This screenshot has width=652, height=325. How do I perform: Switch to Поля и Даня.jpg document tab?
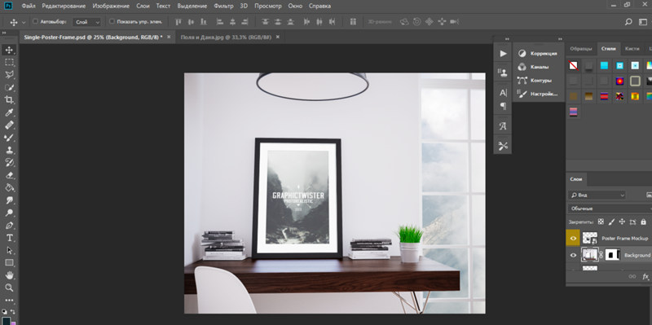pos(226,37)
